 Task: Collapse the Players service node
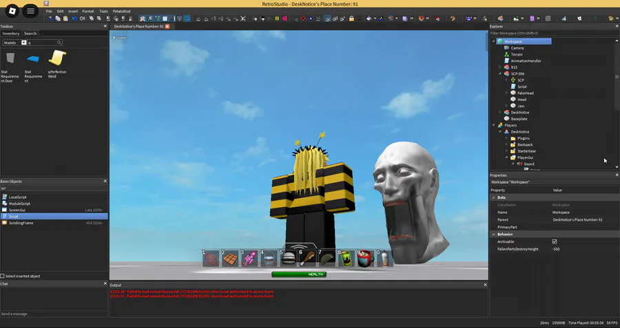tap(493, 125)
